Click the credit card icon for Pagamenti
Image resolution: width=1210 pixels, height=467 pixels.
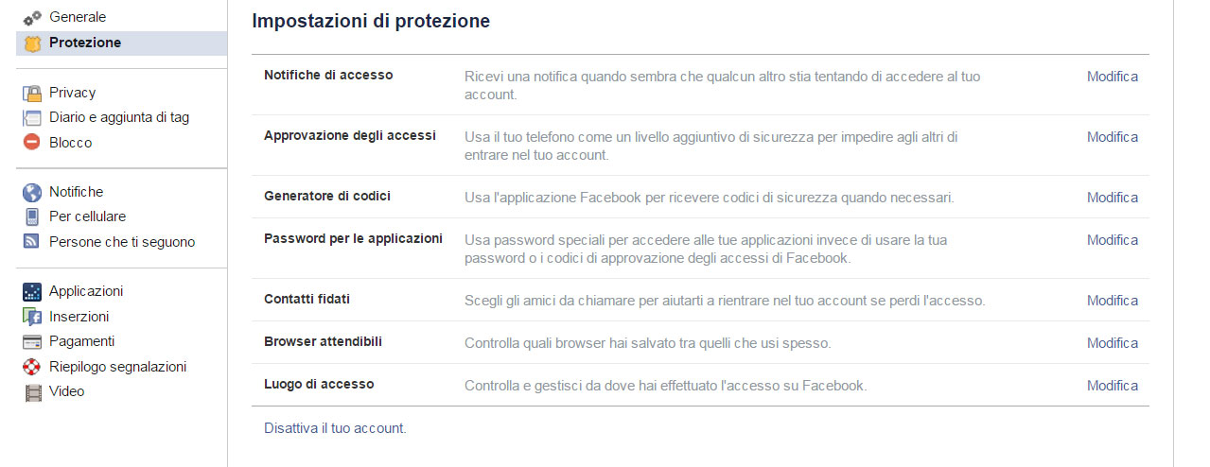(x=33, y=341)
